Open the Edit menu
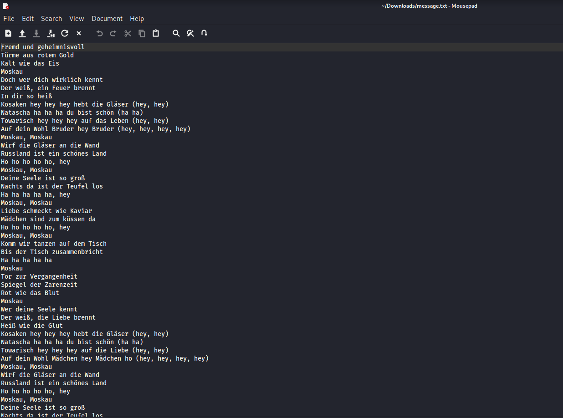The height and width of the screenshot is (418, 563). (x=28, y=19)
